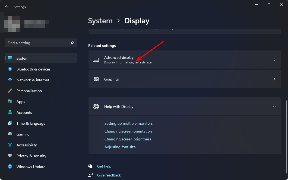Click the Give feedback link
This screenshot has height=180, width=288.
[109, 175]
